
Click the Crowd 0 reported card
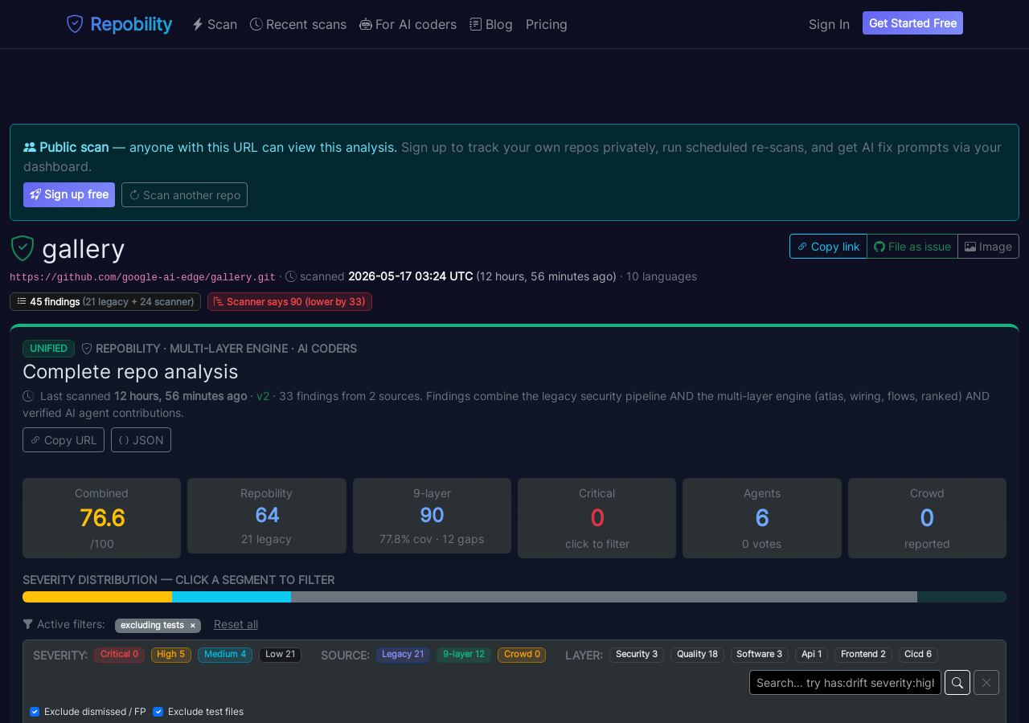pyautogui.click(x=927, y=518)
